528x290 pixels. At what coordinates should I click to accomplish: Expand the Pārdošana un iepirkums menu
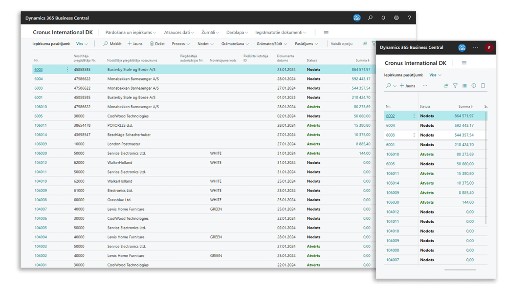pyautogui.click(x=131, y=33)
